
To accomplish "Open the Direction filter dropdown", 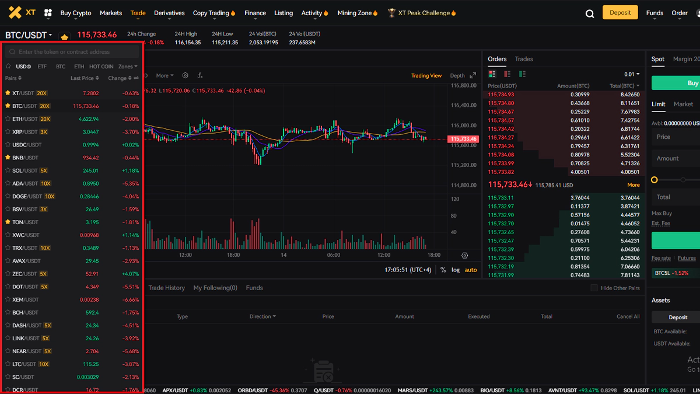I will pos(262,316).
